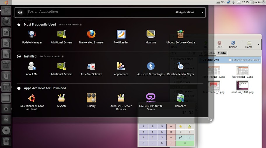This screenshot has height=148, width=266.
Task: Click calculator 5 key
Action: click(x=153, y=132)
